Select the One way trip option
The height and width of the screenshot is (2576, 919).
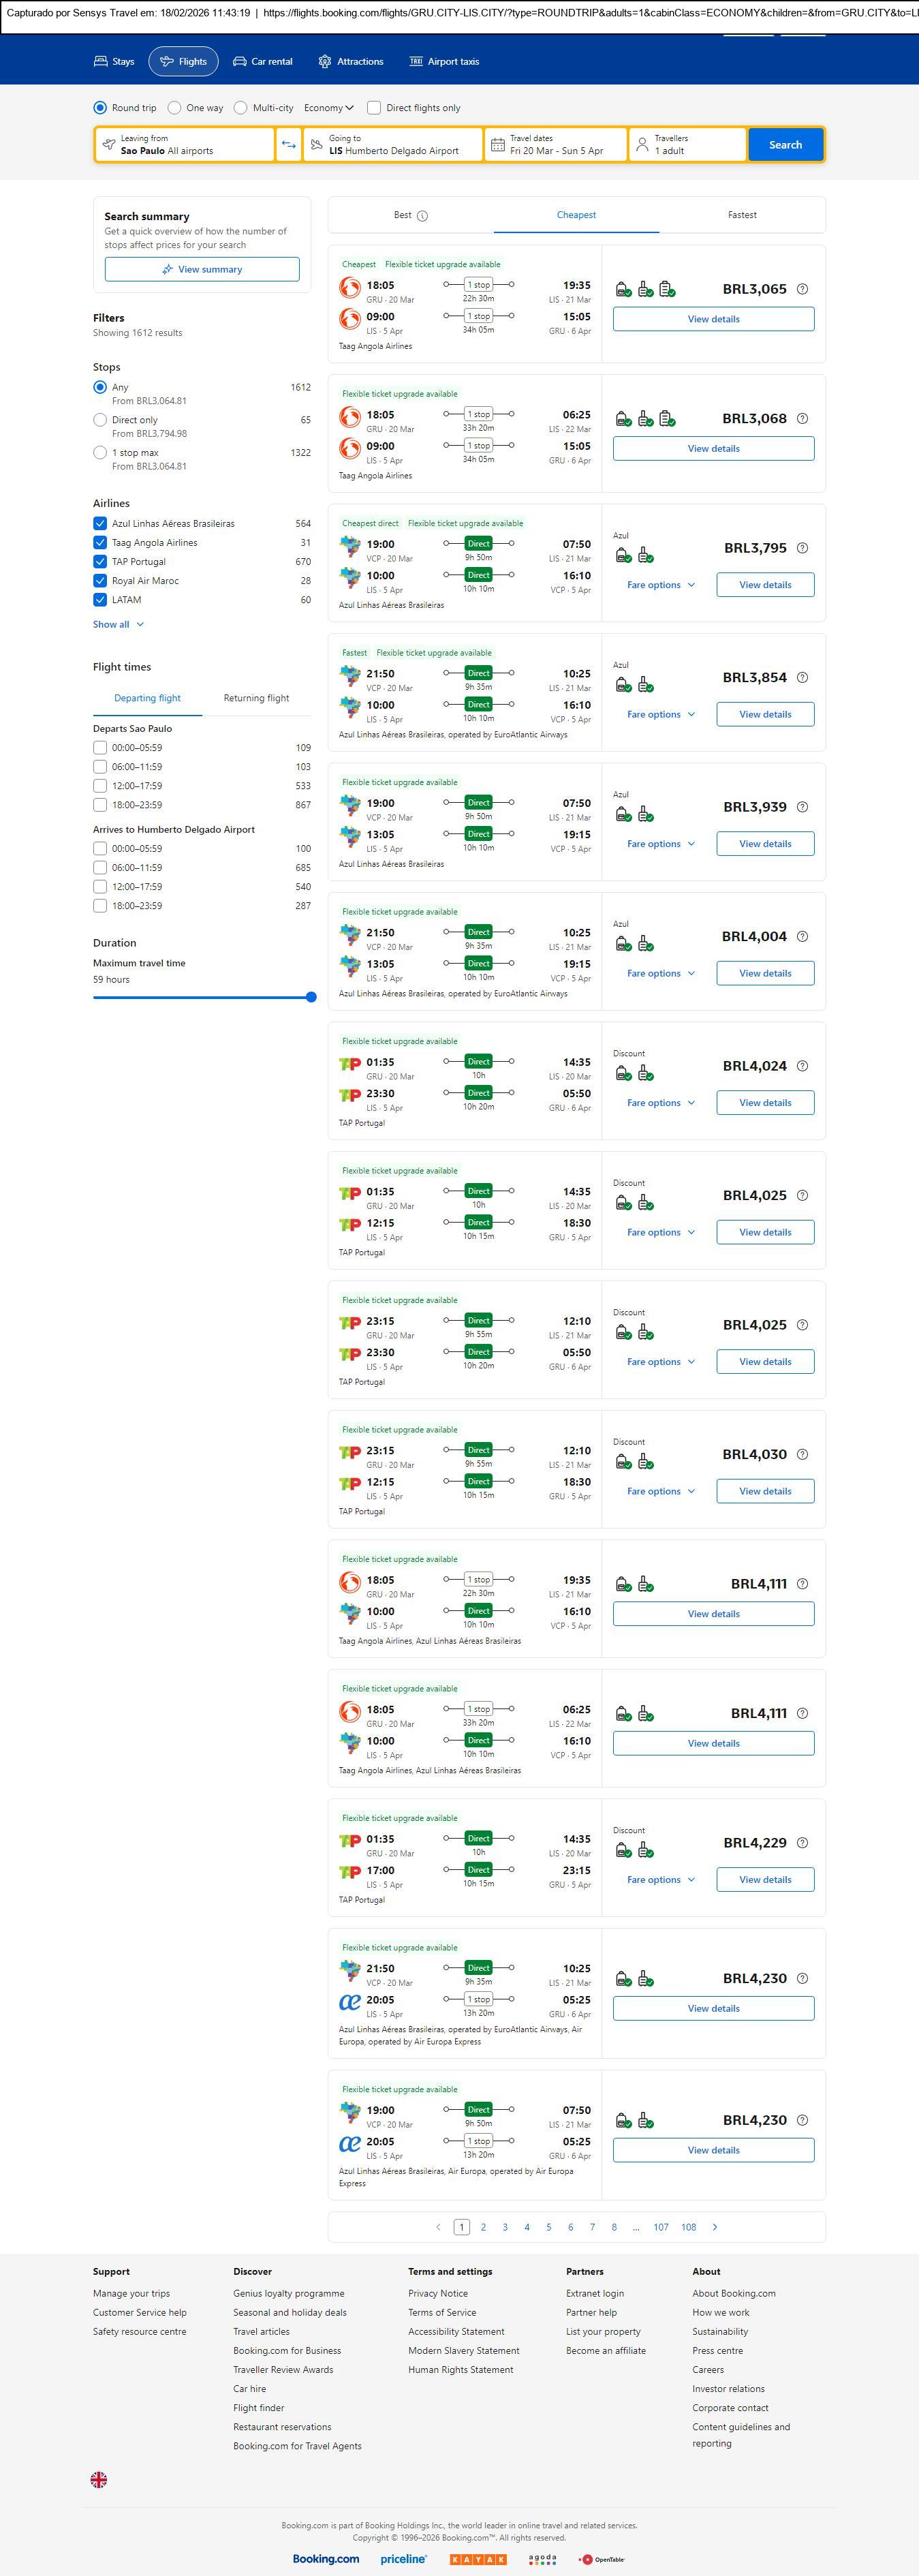point(175,108)
